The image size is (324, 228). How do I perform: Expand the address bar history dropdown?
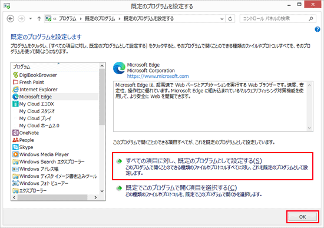221,19
